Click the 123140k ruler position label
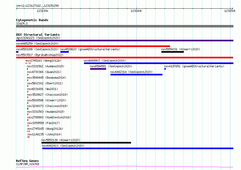The image size is (241, 170). 136,11
